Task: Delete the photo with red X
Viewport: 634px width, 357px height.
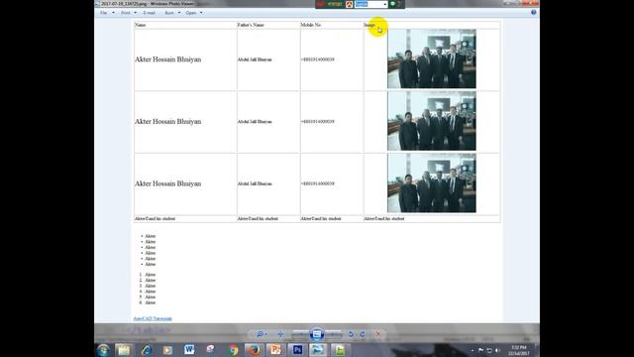Action: tap(378, 334)
